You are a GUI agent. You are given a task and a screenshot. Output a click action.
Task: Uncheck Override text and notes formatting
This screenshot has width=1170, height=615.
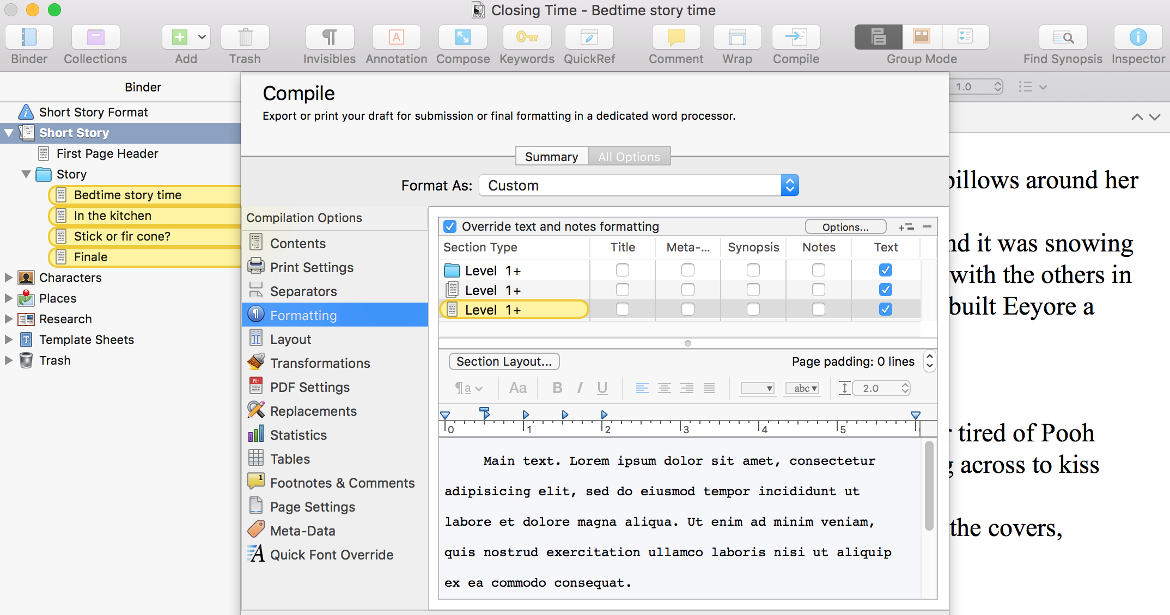coord(450,226)
